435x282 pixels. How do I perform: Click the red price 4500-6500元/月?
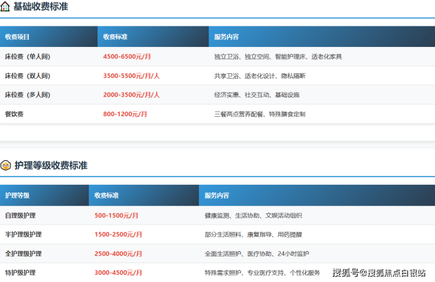click(x=127, y=57)
